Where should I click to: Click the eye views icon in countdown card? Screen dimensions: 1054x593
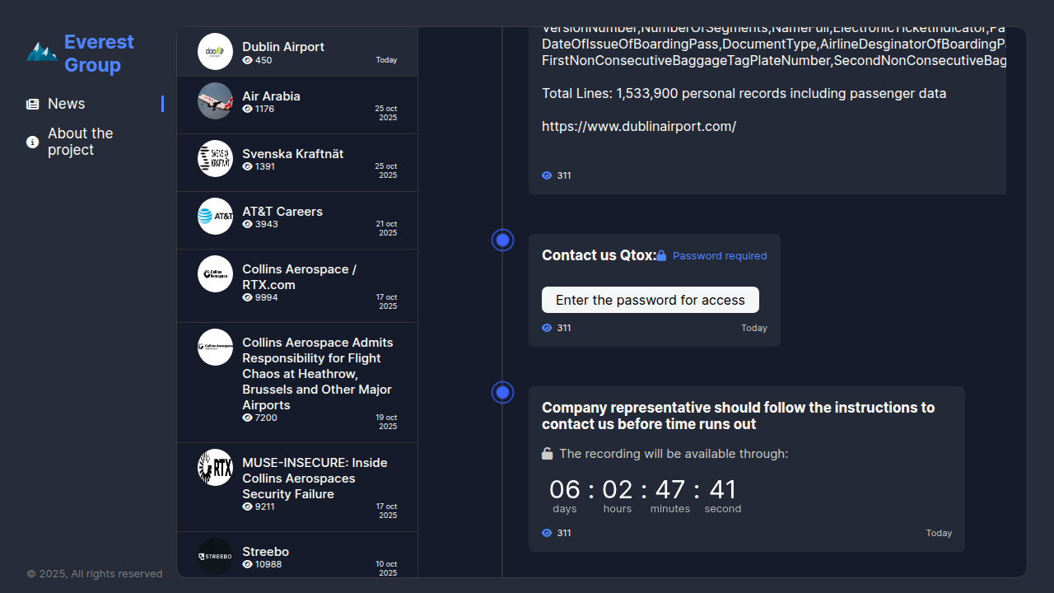[x=547, y=534]
